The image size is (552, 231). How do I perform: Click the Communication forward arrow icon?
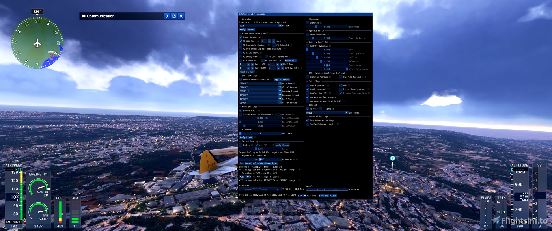167,16
